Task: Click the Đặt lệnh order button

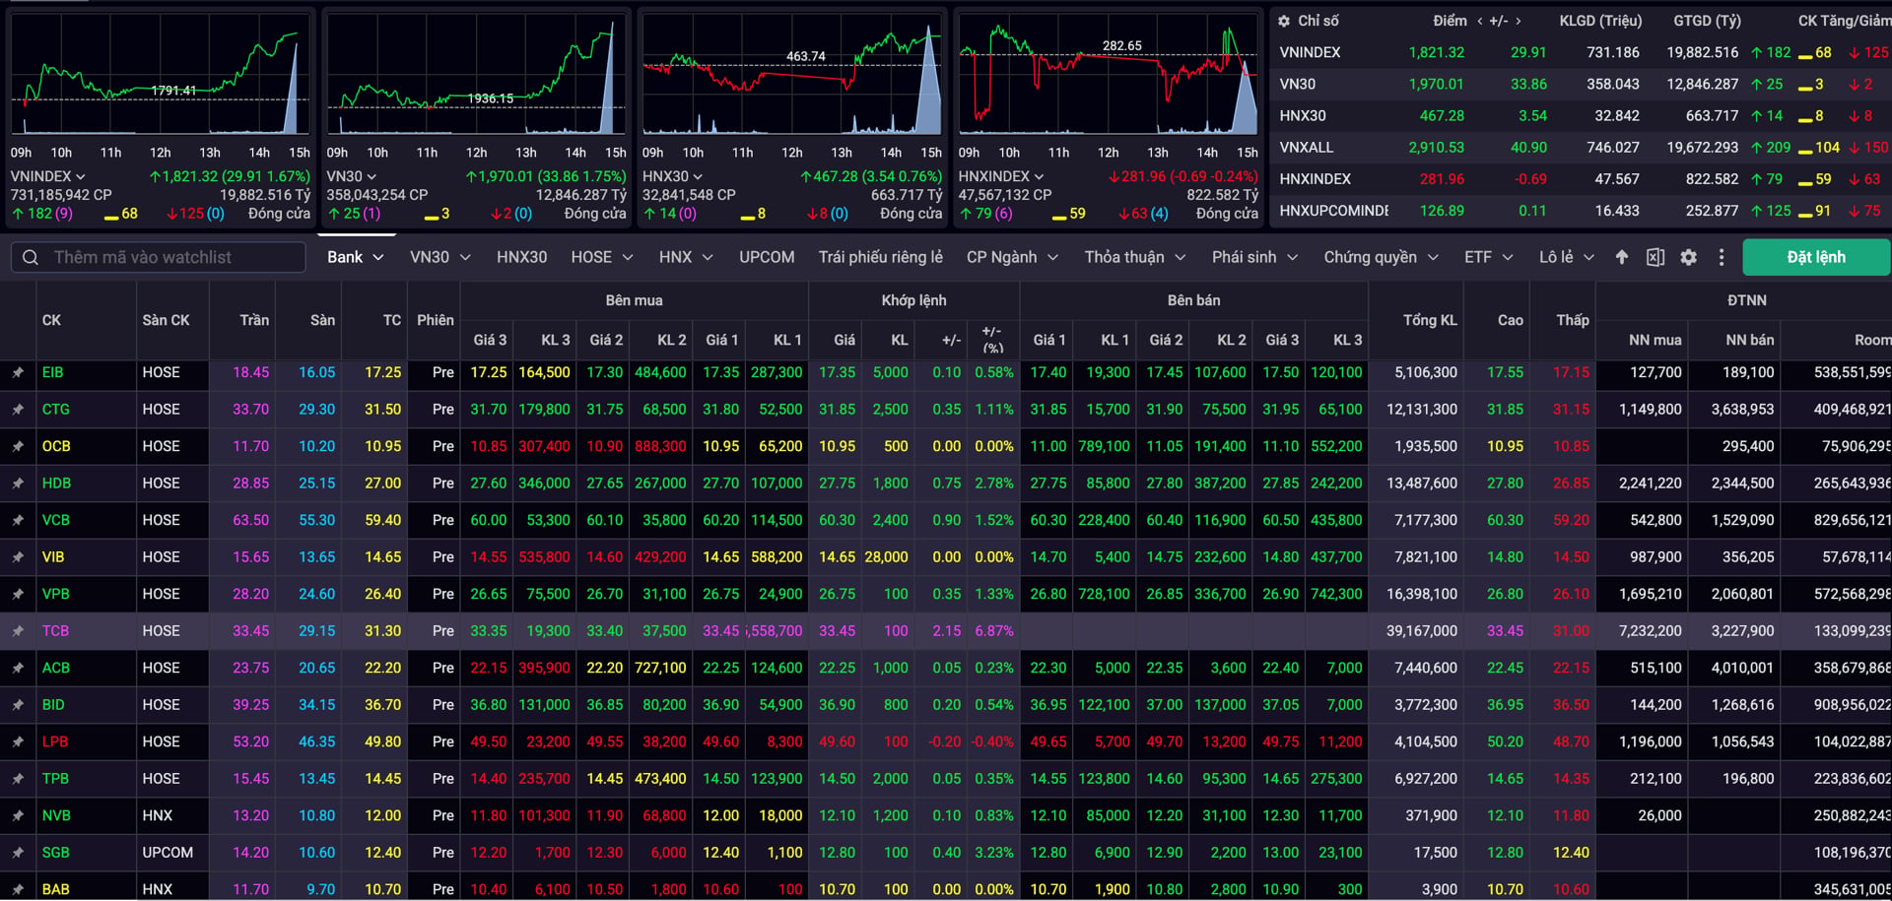Action: pyautogui.click(x=1816, y=257)
